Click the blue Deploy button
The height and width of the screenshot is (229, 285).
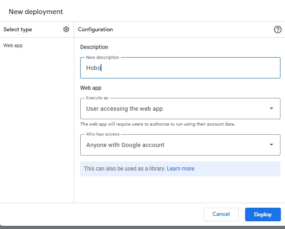(x=263, y=214)
